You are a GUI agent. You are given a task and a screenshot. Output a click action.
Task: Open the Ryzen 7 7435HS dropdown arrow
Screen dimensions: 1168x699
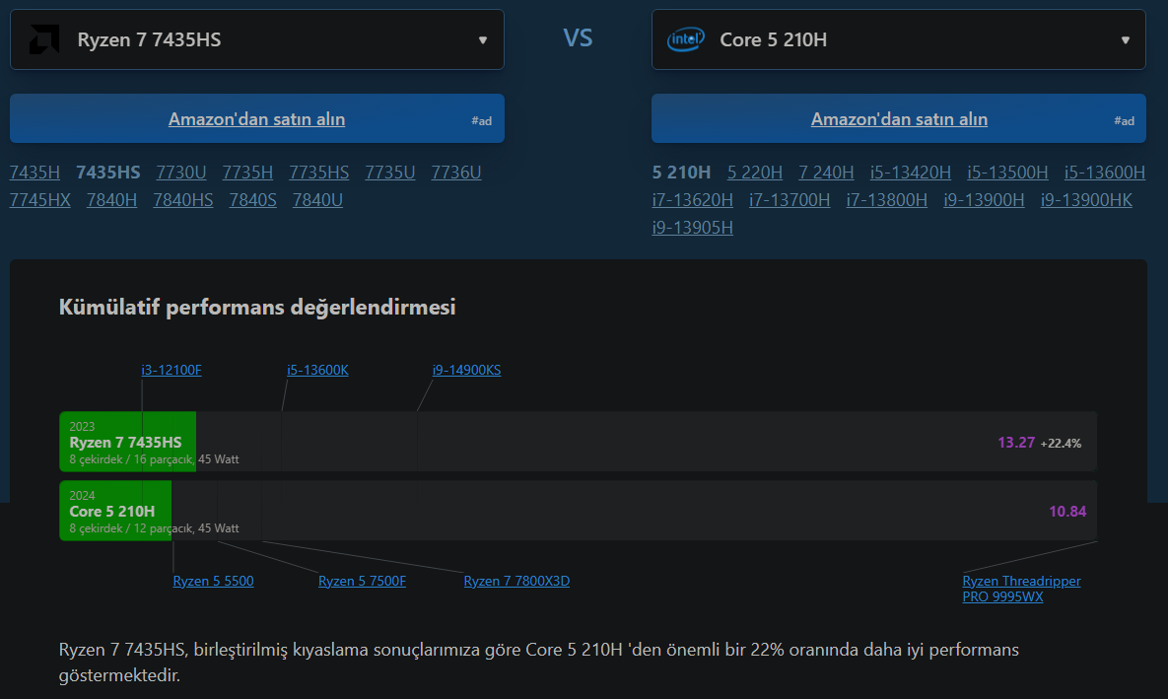[483, 40]
